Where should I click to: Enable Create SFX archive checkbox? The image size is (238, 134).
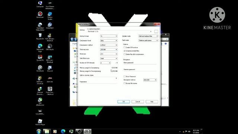[125, 48]
